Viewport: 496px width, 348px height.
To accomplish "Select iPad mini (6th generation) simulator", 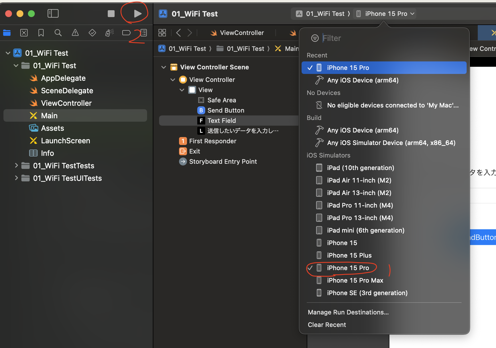I will [365, 230].
